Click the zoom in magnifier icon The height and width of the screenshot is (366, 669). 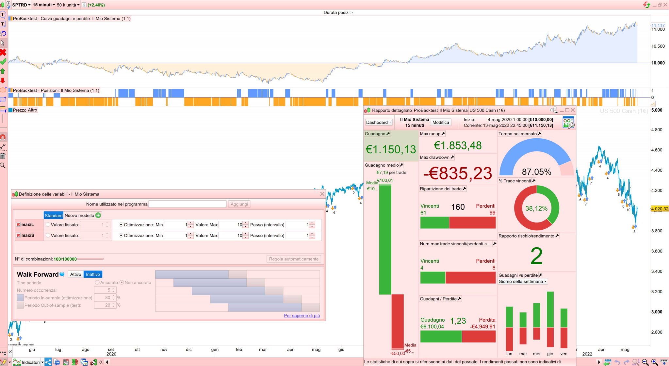coord(654,362)
